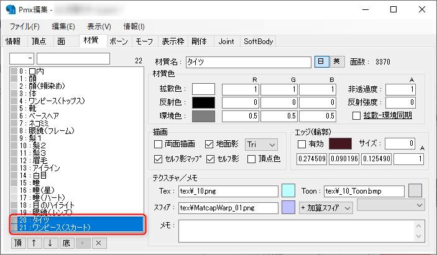
Task: Move material to bottom with 底 button
Action: point(67,243)
